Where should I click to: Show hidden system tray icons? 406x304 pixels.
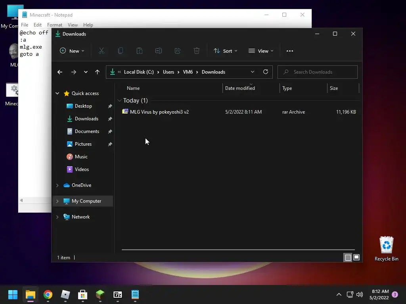coord(339,294)
